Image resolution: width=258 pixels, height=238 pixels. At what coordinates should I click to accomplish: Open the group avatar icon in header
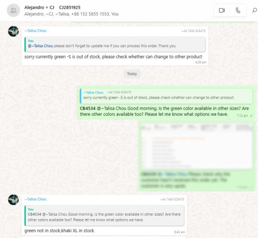(x=13, y=10)
